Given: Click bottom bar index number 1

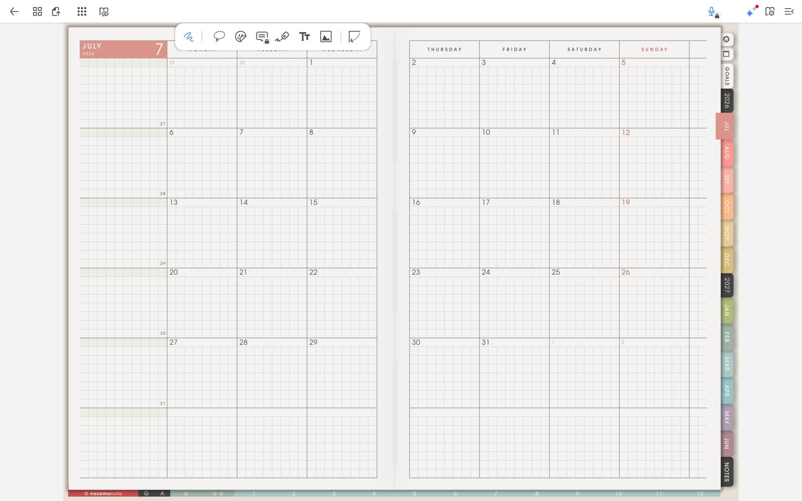Looking at the screenshot, I should click(x=254, y=493).
